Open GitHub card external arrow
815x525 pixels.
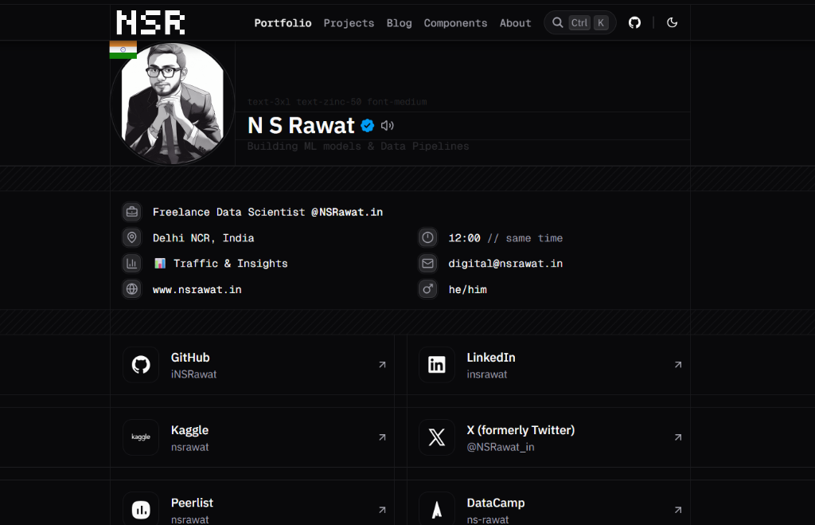click(x=382, y=365)
